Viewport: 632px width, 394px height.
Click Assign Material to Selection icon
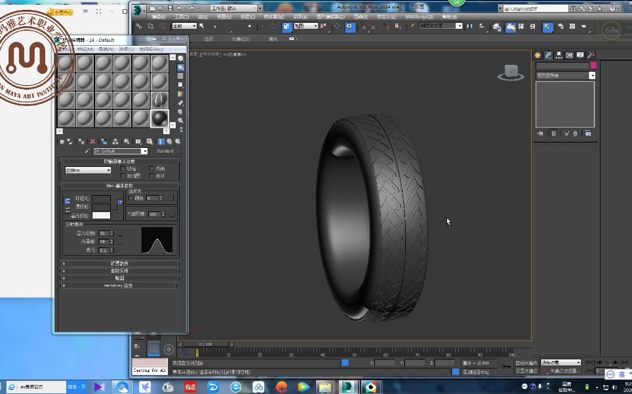pos(79,141)
